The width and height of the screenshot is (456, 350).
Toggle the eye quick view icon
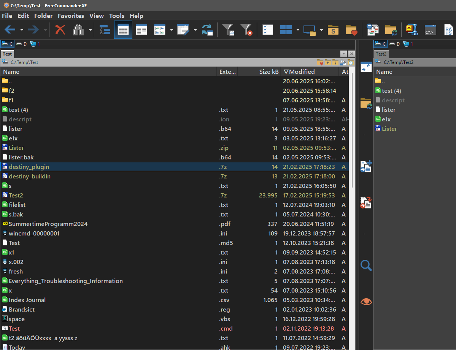[x=366, y=302]
